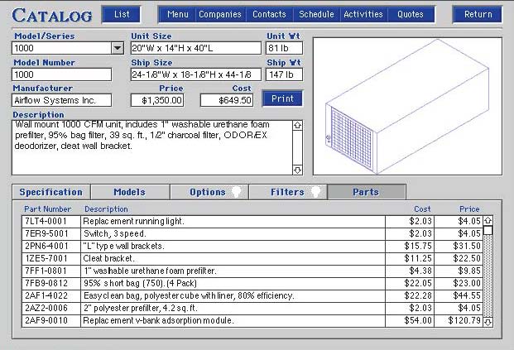Click the Description scroll down arrow
This screenshot has width=514, height=350.
pos(297,170)
